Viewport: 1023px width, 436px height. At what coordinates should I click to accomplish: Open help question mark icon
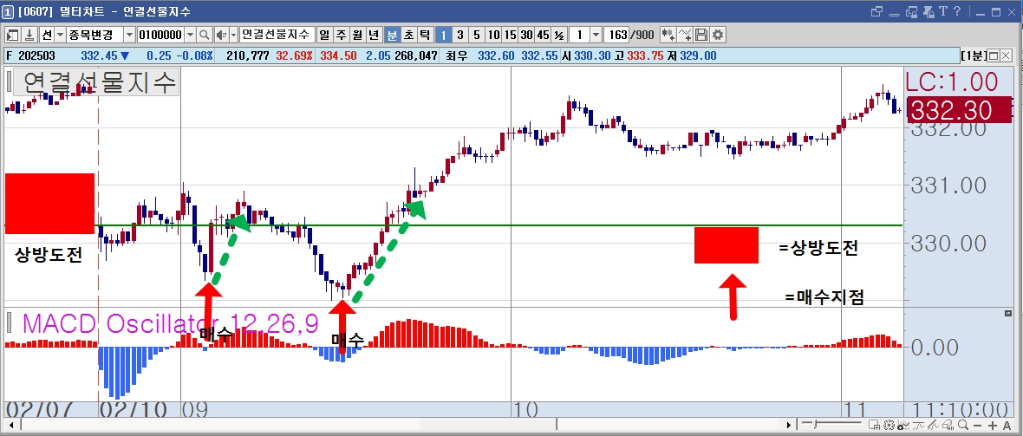point(957,10)
